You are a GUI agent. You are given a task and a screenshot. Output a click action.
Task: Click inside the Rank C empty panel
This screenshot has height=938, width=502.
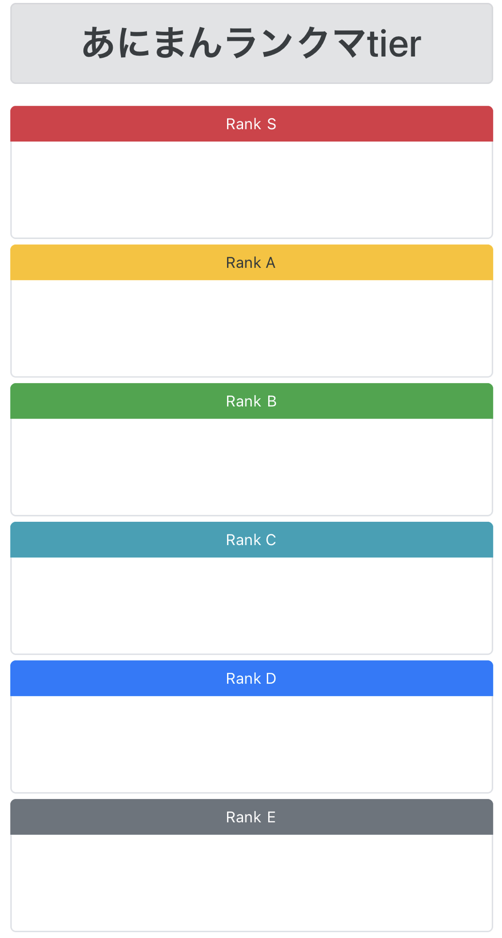coord(251,605)
